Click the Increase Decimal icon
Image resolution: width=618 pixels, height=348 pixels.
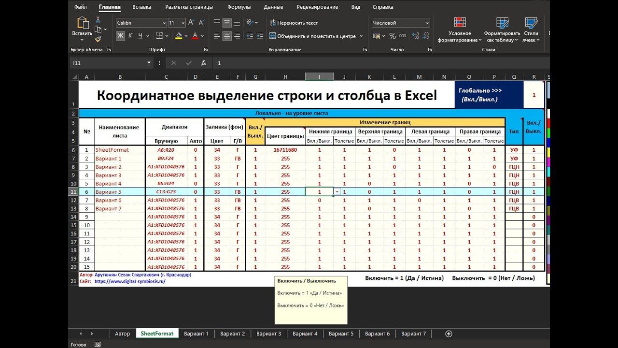pyautogui.click(x=415, y=36)
